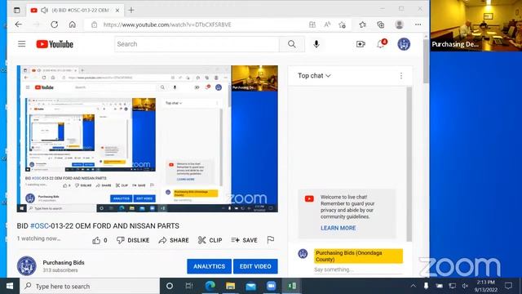This screenshot has width=522, height=294.
Task: Open the Collections icon in Edge toolbar
Action: [381, 24]
